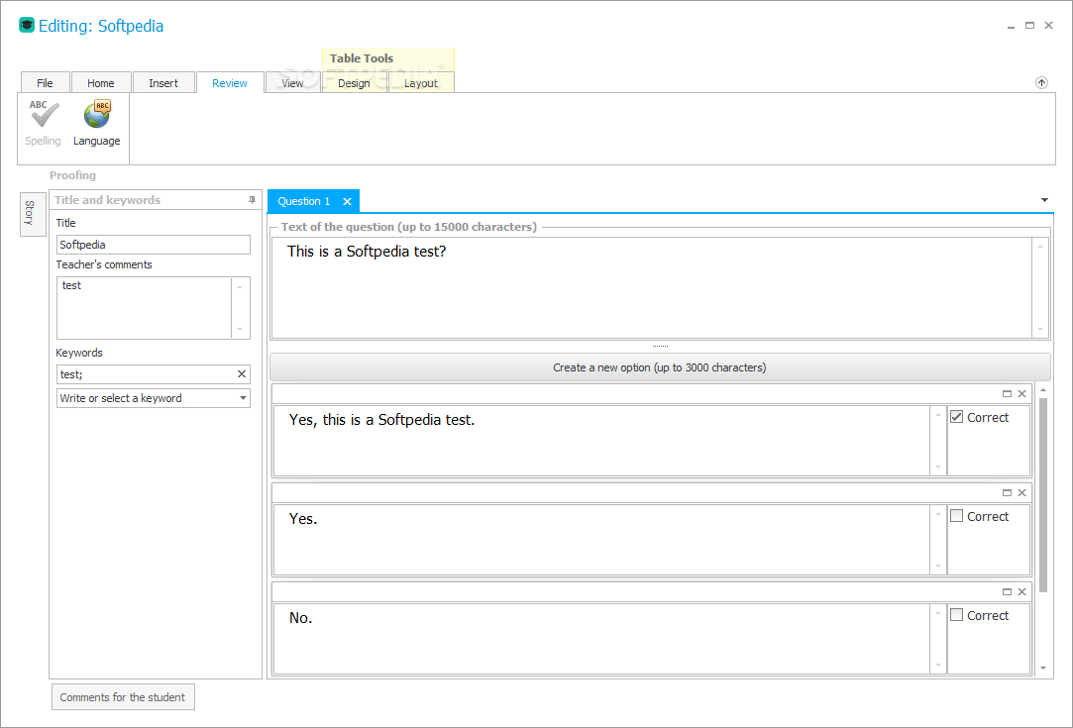Open Comments for the student
Viewport: 1073px width, 728px height.
[123, 697]
